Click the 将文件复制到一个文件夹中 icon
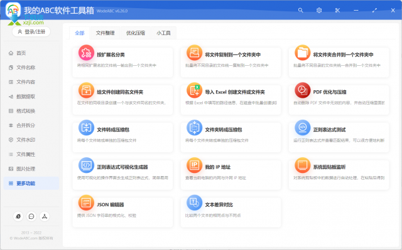 click(194, 53)
